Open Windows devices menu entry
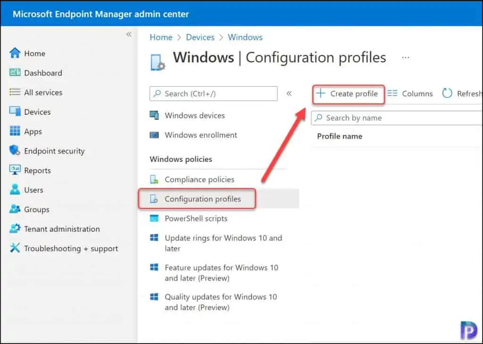 (195, 115)
